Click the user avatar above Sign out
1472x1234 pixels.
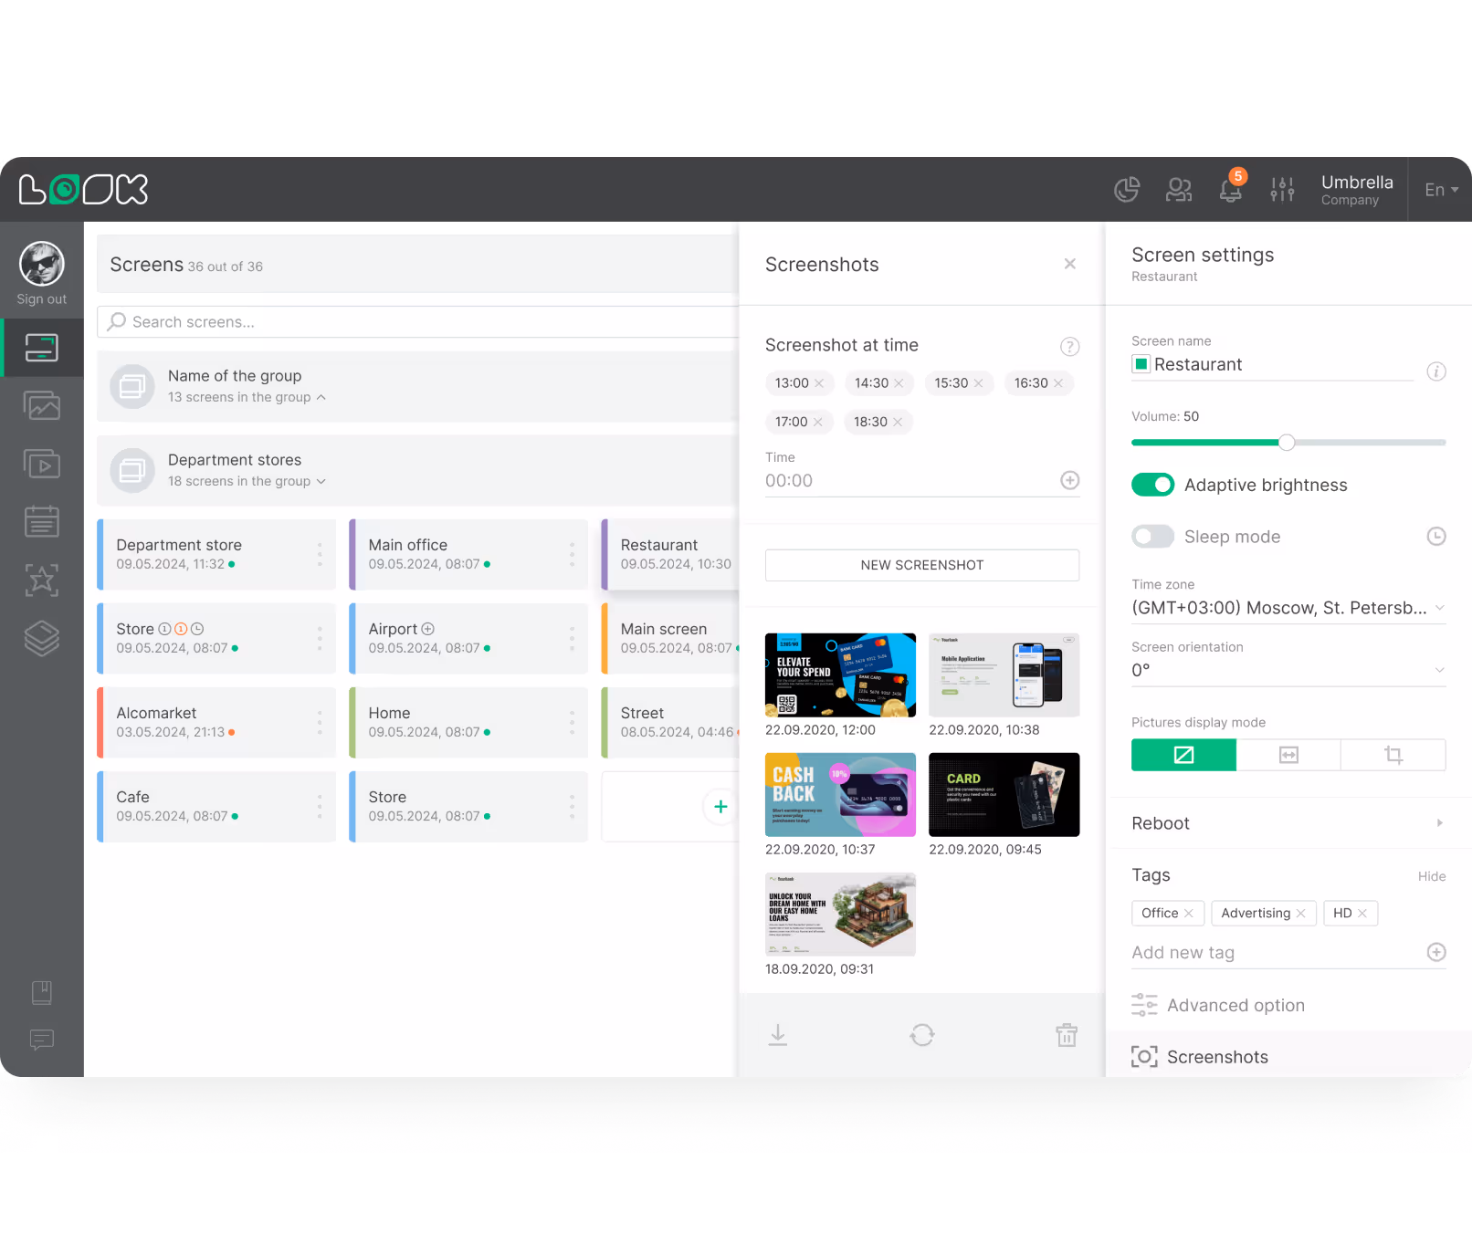tap(41, 264)
